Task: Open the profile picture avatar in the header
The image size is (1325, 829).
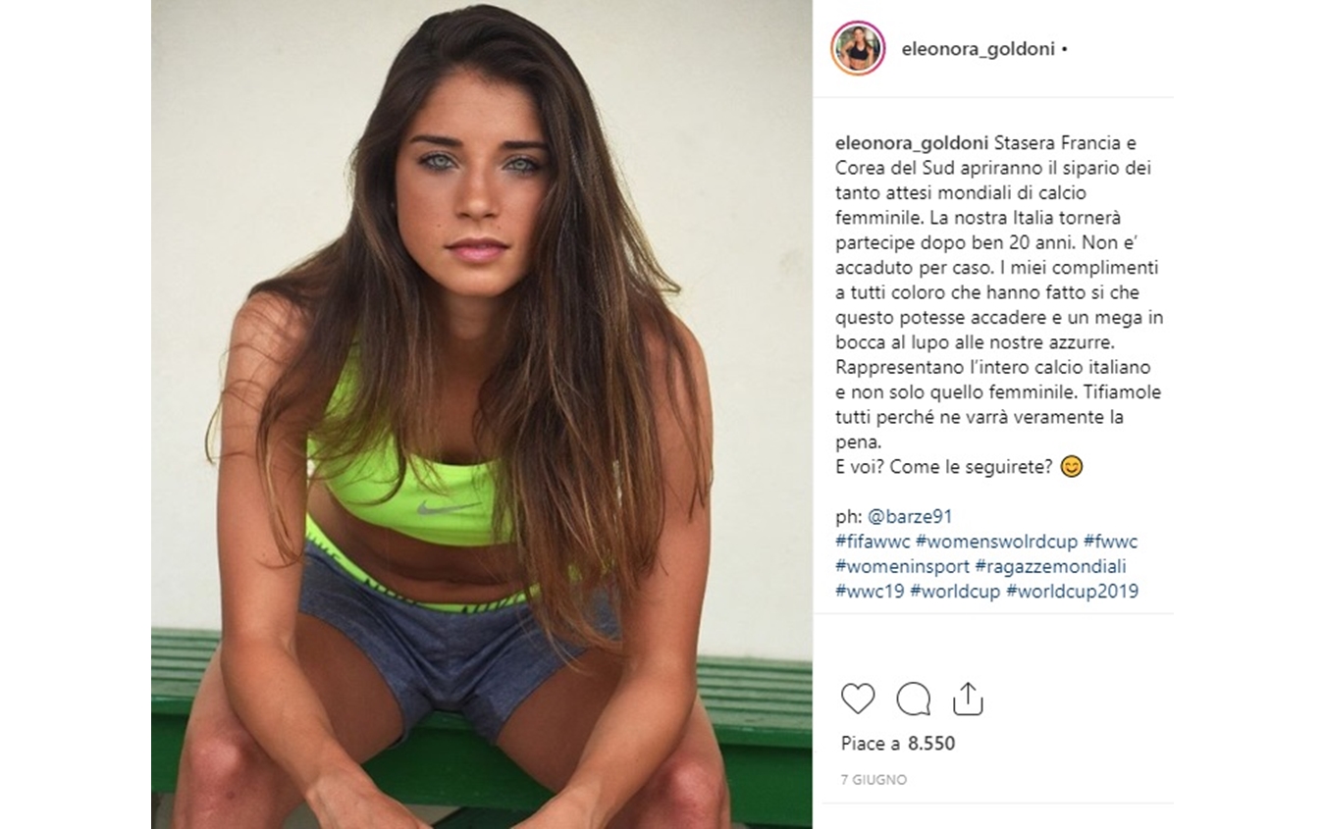Action: pos(858,48)
